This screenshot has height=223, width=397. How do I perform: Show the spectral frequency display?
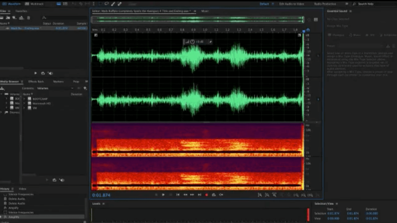point(59,4)
